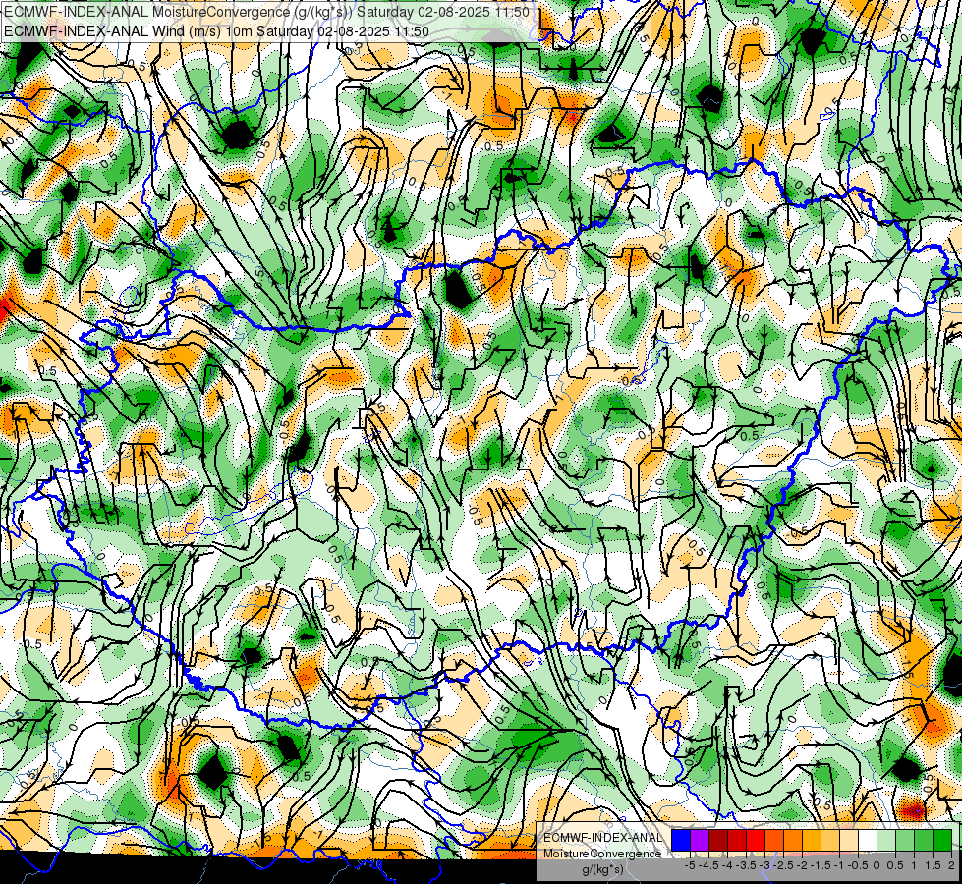Click the white legend swatch near 0

coord(868,840)
